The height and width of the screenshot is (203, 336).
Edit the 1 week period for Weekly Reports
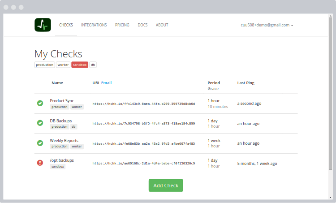214,140
